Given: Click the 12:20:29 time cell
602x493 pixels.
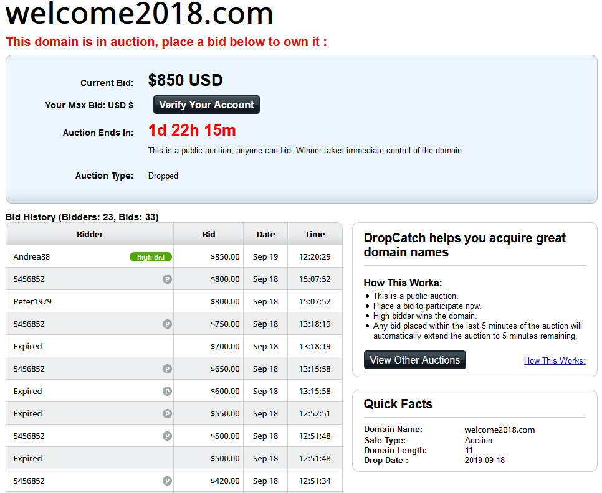Looking at the screenshot, I should pos(315,257).
